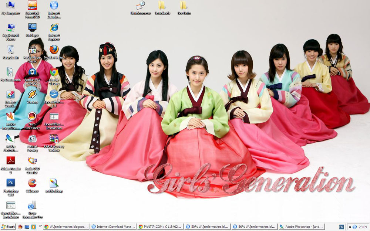Viewport: 370px width, 231px height.
Task: Select the My Network Places icon
Action: 11,32
